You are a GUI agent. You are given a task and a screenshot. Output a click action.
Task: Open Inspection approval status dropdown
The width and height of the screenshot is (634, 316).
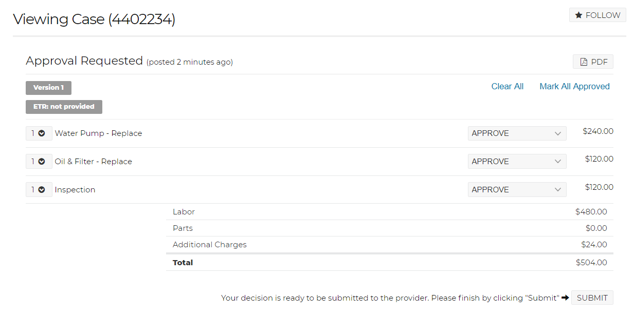(x=517, y=190)
